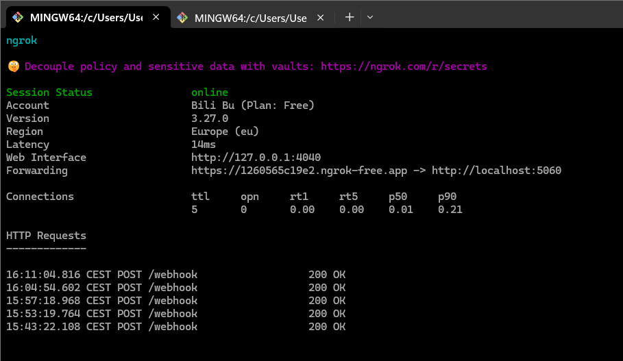The height and width of the screenshot is (361, 623).
Task: Click the Web Interface label
Action: tap(46, 158)
